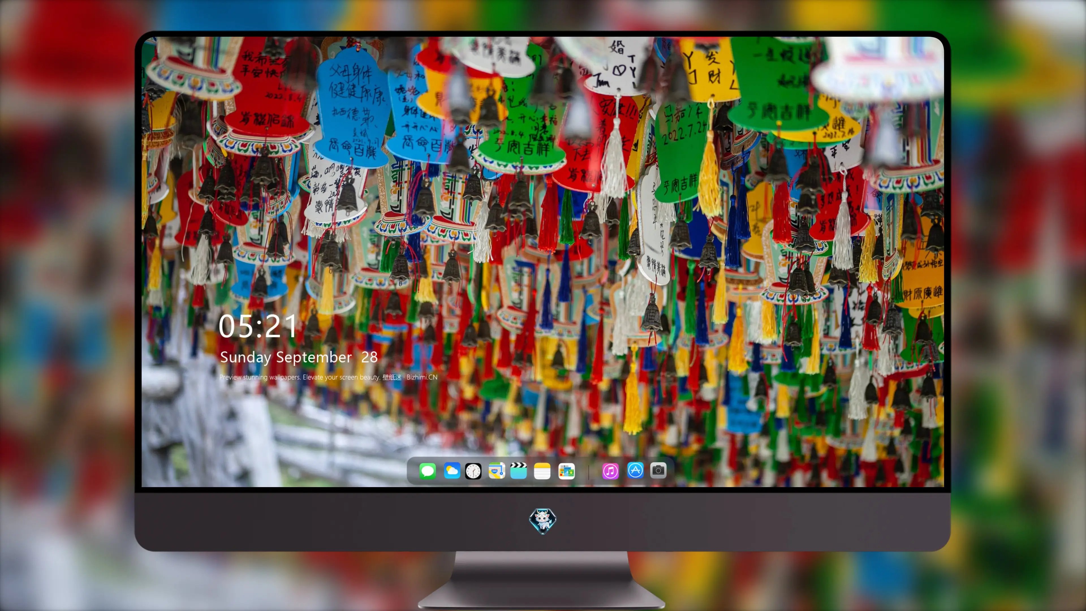Open the Camera app in the dock

pyautogui.click(x=658, y=470)
